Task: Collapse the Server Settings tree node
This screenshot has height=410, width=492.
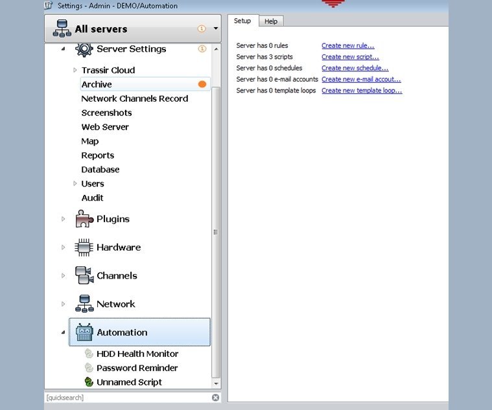Action: tap(63, 49)
